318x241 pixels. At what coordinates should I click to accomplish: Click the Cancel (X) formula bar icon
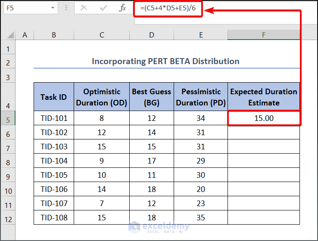point(84,8)
